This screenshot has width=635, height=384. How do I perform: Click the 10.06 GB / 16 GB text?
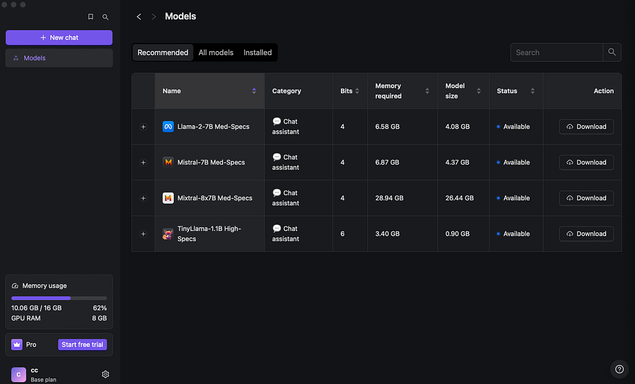click(37, 308)
